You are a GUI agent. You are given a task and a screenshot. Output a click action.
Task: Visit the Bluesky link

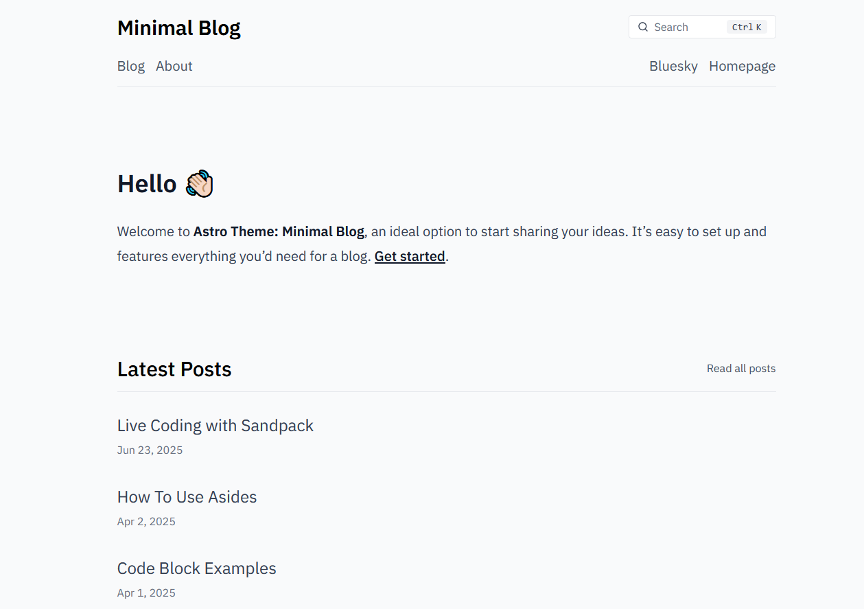[673, 66]
